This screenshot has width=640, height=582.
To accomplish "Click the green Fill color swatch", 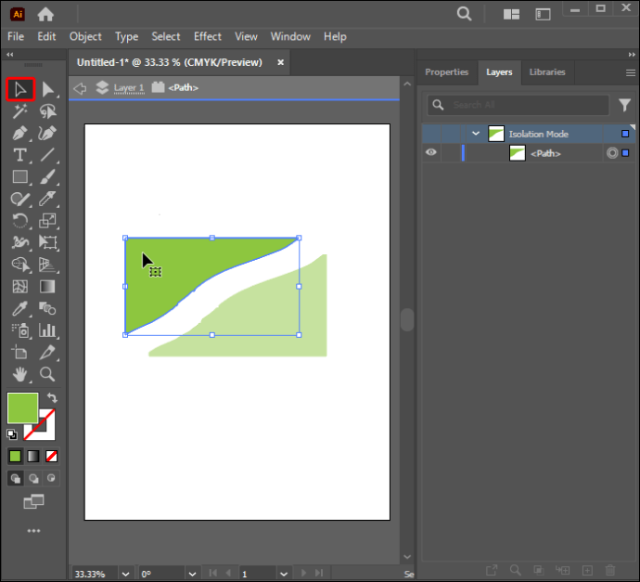I will click(23, 408).
